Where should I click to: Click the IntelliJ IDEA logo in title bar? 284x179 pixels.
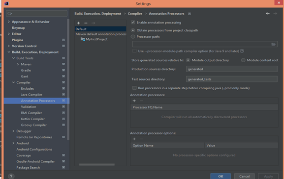pos(6,3)
